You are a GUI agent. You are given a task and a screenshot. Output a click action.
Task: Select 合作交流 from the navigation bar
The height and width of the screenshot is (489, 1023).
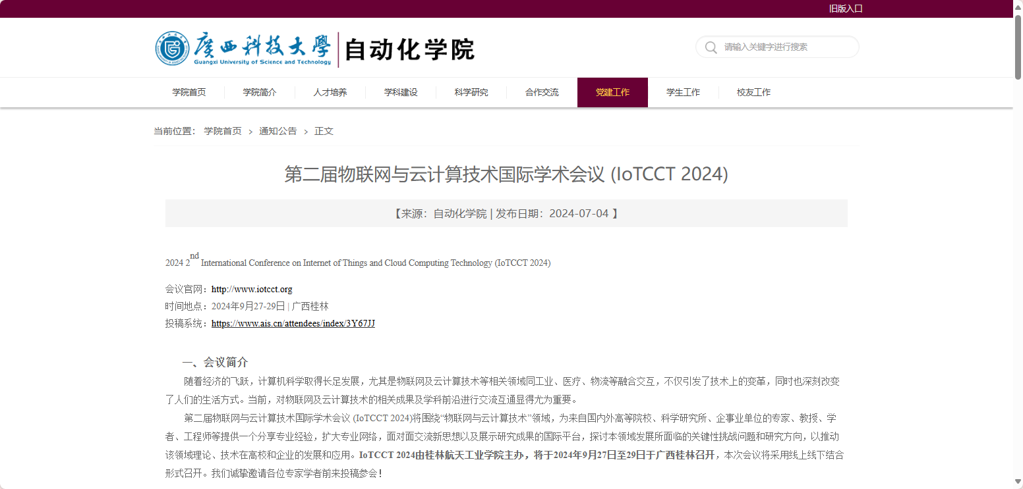point(542,92)
